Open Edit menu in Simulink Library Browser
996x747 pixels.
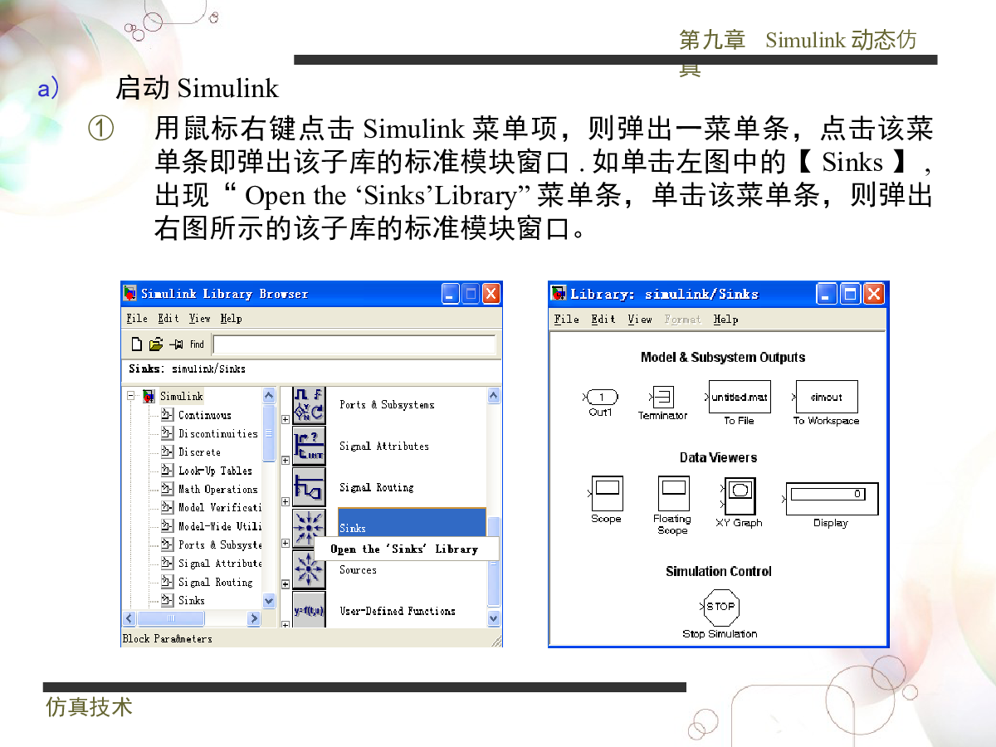click(x=168, y=319)
